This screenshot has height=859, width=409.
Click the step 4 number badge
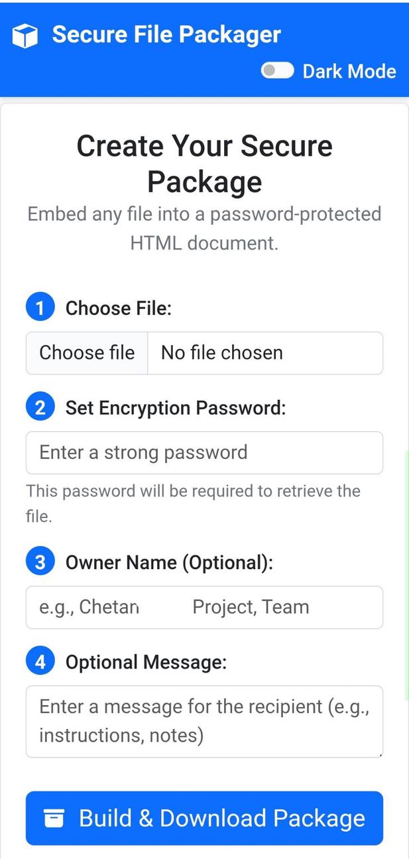[x=40, y=662]
